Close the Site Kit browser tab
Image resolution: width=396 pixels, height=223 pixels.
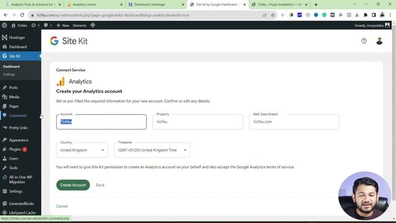click(244, 4)
